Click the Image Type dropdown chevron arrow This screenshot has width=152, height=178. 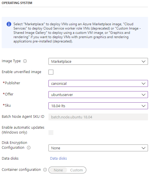coord(144,62)
